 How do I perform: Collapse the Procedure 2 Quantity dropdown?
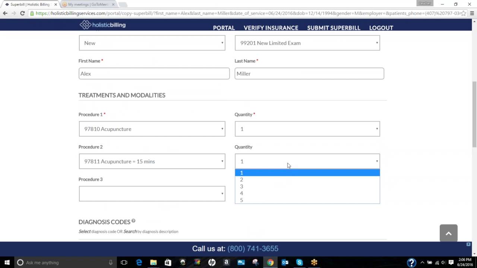(307, 161)
